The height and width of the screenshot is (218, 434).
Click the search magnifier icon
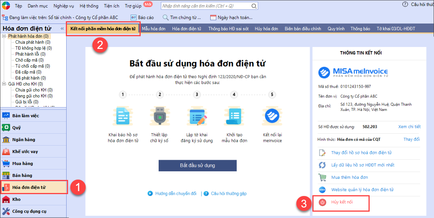click(254, 6)
